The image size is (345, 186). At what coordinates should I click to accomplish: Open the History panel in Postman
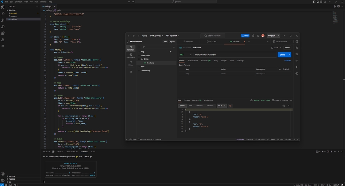130,63
